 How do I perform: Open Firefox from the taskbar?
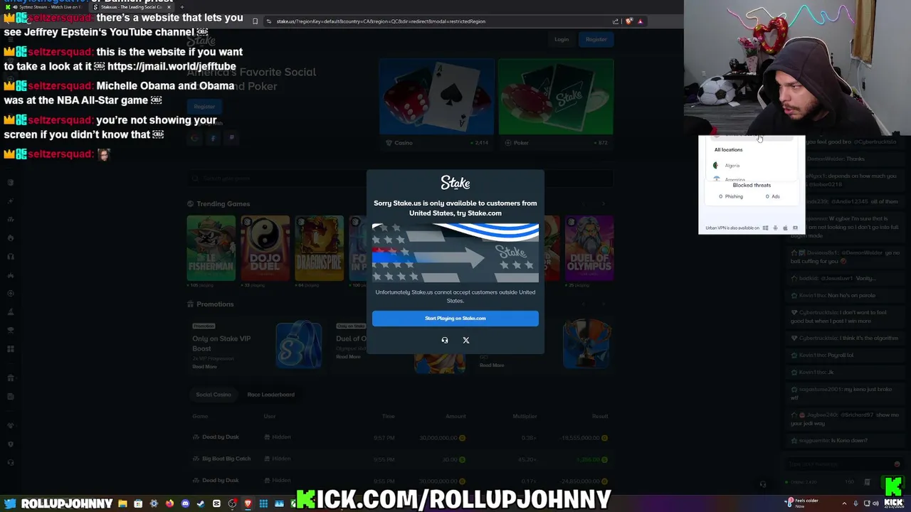pos(169,503)
